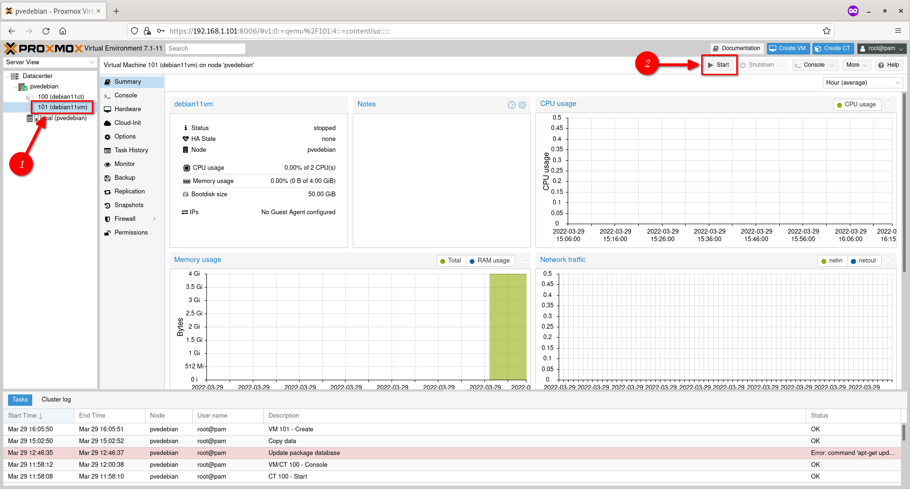Image resolution: width=910 pixels, height=489 pixels.
Task: Open new browser tab with plus
Action: click(116, 11)
